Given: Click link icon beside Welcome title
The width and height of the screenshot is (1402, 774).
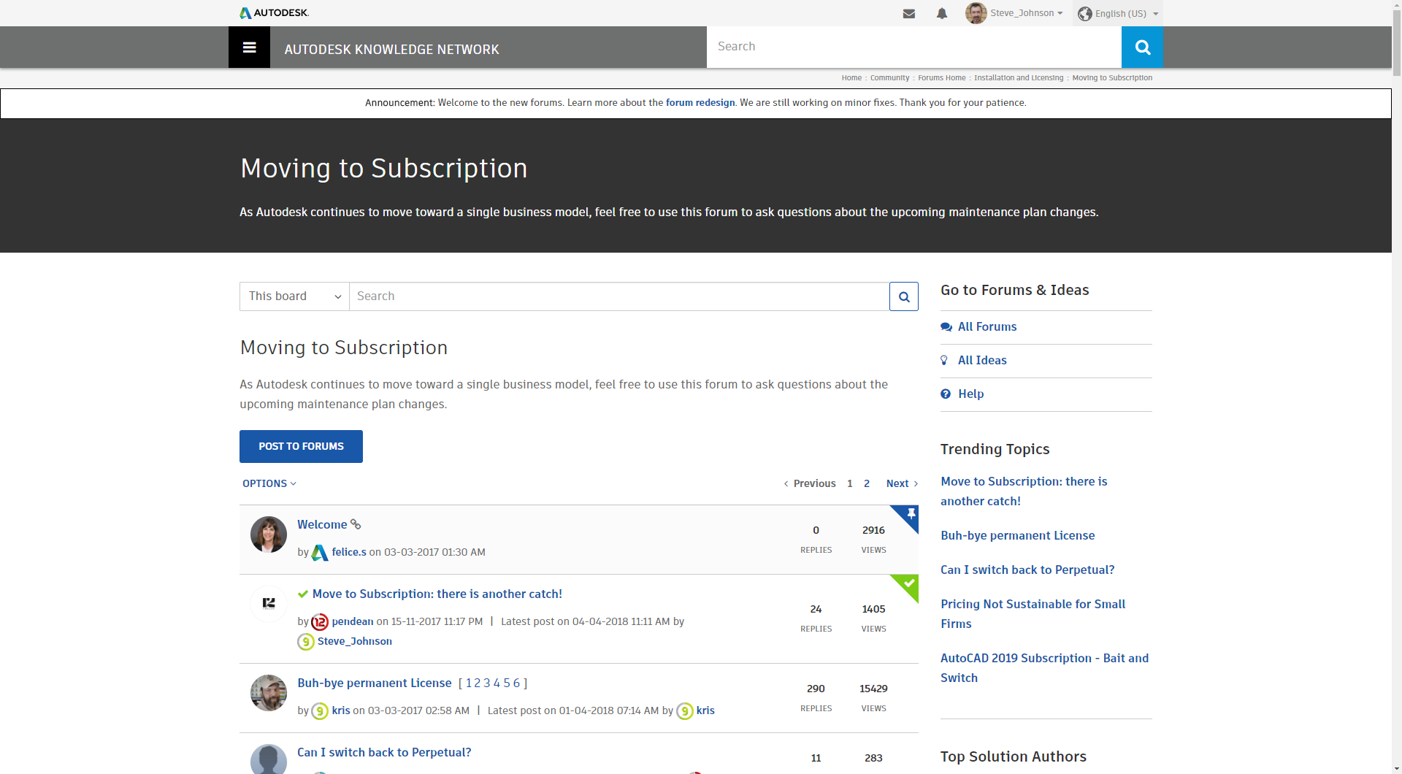Looking at the screenshot, I should [356, 524].
